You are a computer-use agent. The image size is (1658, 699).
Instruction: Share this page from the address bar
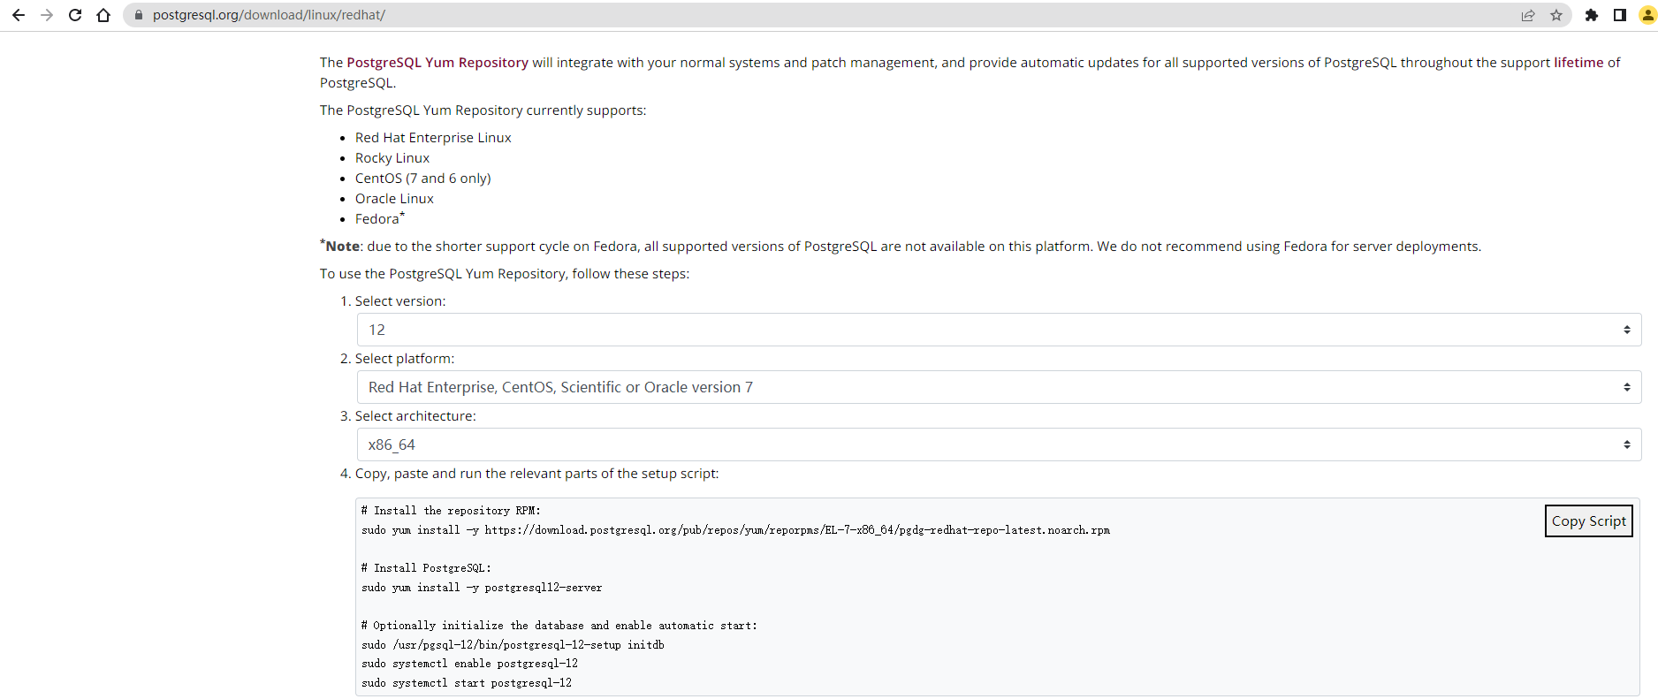1528,15
